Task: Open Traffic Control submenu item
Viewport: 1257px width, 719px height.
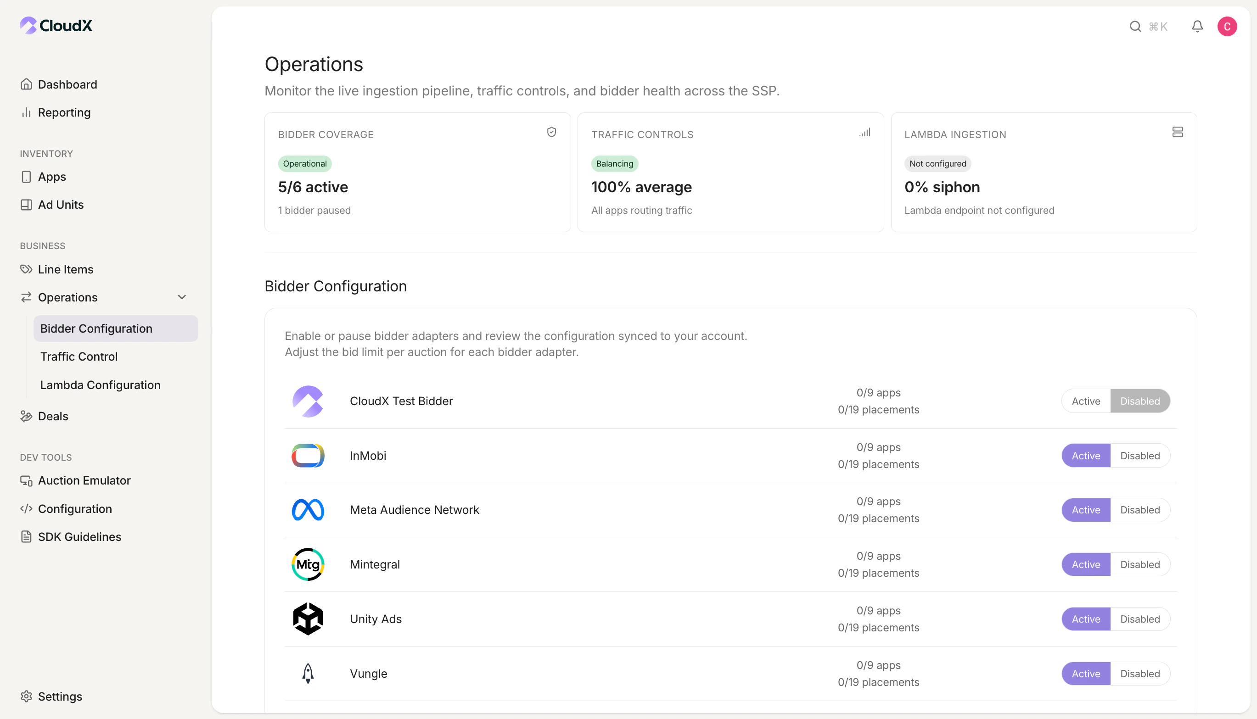Action: coord(79,357)
